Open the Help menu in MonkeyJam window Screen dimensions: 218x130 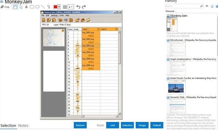[67, 15]
